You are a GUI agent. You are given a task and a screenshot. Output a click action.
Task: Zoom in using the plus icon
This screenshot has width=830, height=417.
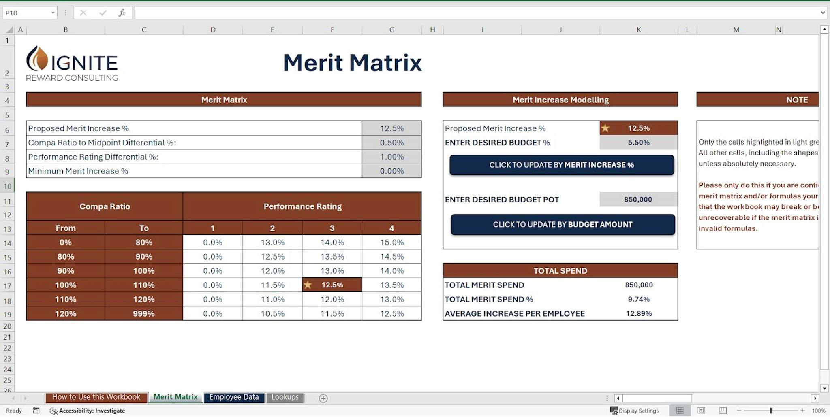click(x=803, y=410)
